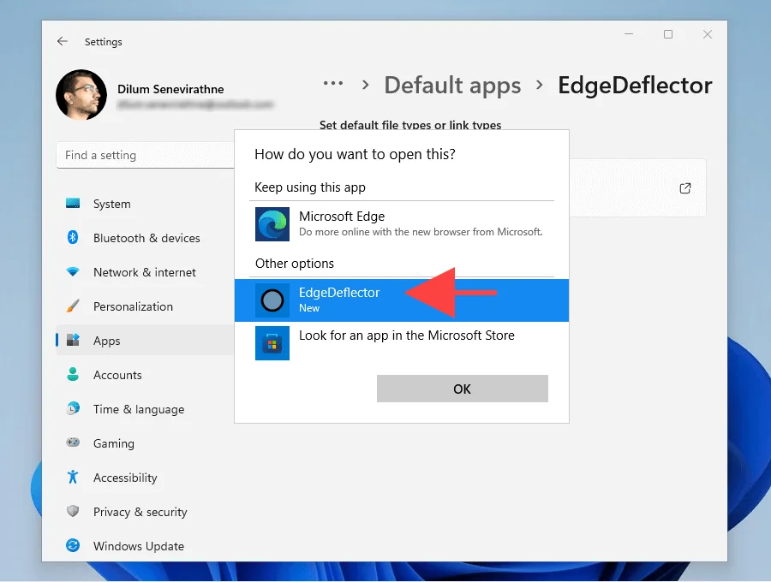771x582 pixels.
Task: Click the Apps icon in sidebar
Action: tap(73, 340)
